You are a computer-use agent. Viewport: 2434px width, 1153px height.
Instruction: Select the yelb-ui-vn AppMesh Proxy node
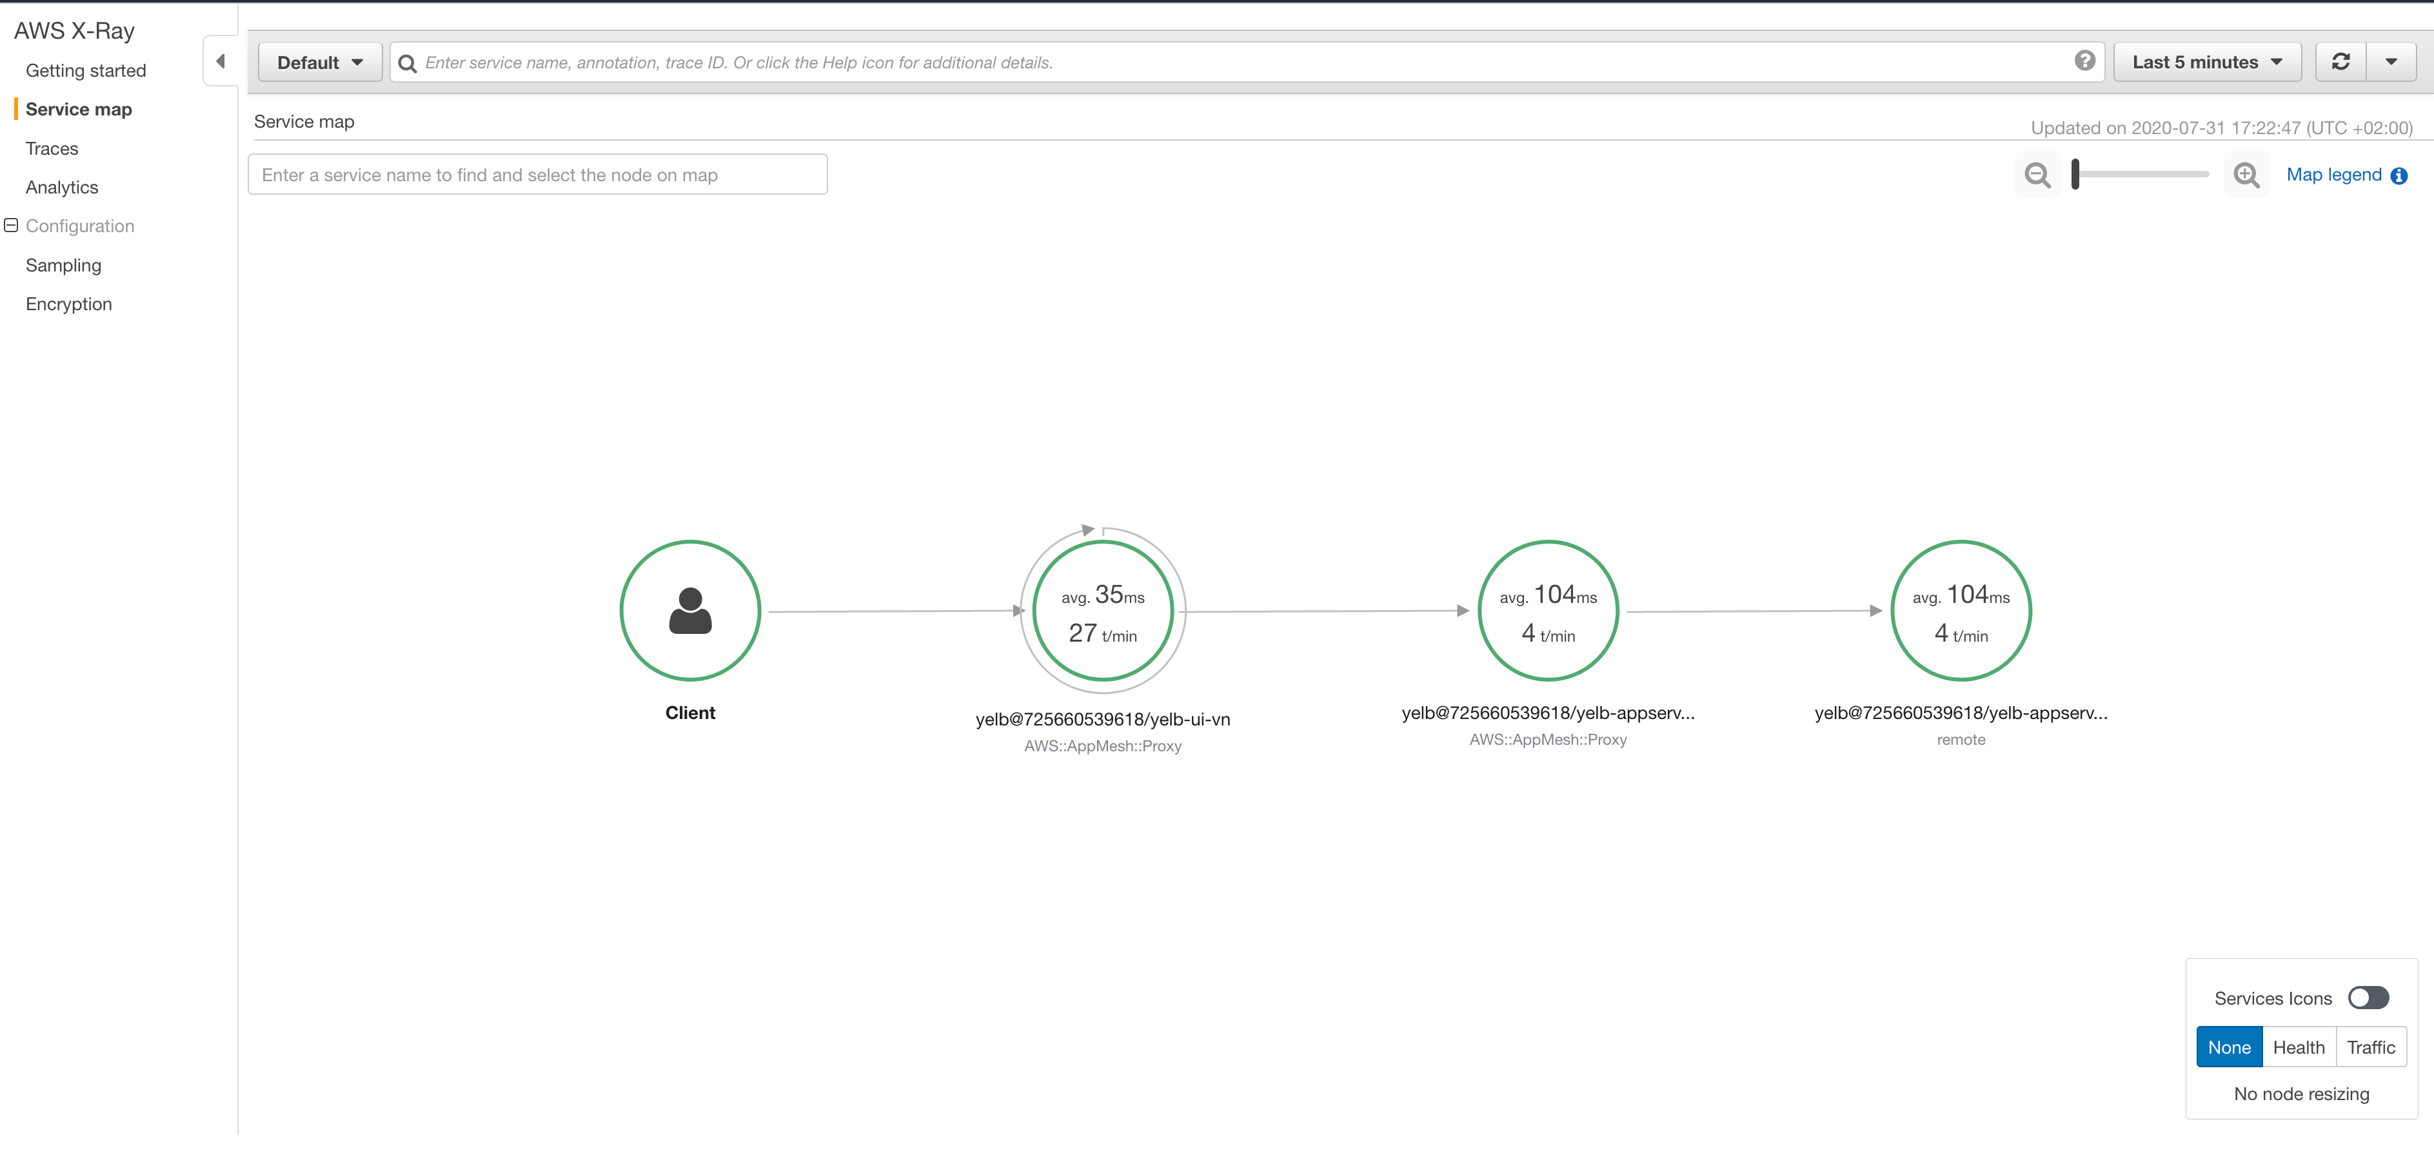tap(1103, 611)
